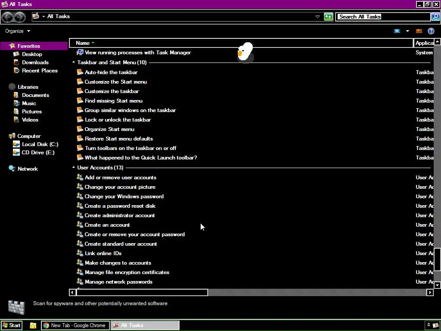Image resolution: width=441 pixels, height=331 pixels.
Task: Open Create standard user account task
Action: [x=121, y=244]
